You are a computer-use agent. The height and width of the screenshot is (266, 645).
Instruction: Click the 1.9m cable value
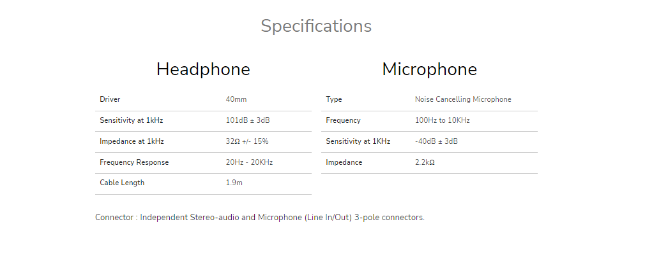coord(234,183)
